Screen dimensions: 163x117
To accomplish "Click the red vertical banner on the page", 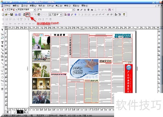I will [x=129, y=78].
